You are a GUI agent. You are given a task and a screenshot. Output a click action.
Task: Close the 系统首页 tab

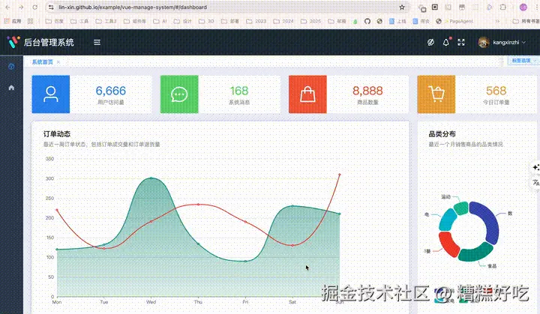click(58, 62)
